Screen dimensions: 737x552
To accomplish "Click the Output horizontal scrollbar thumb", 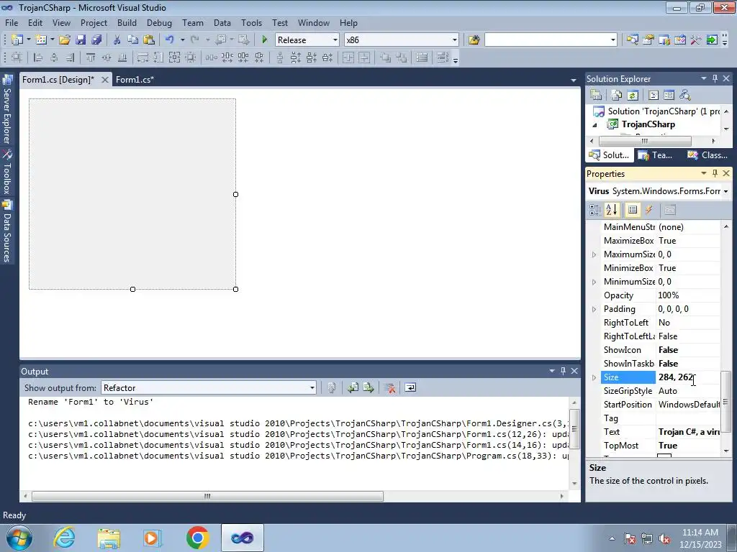I will coord(207,496).
